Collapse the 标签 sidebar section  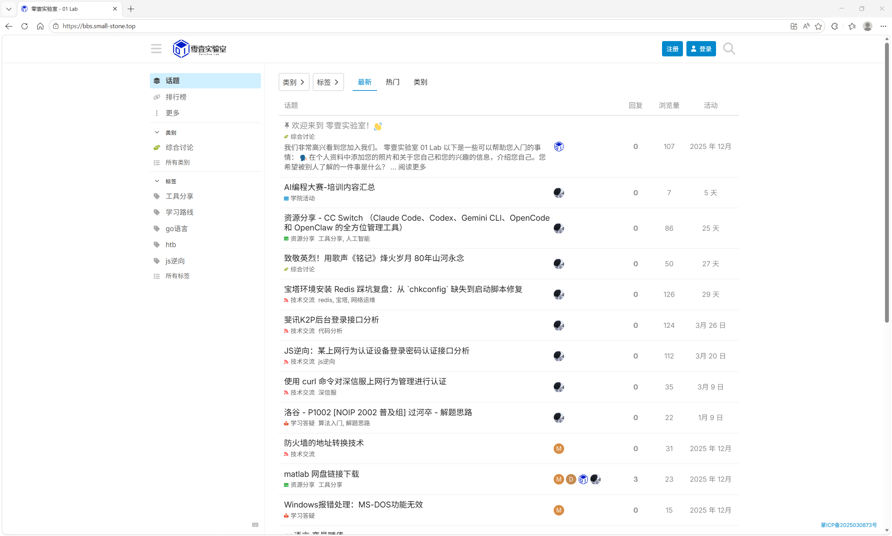click(x=157, y=181)
